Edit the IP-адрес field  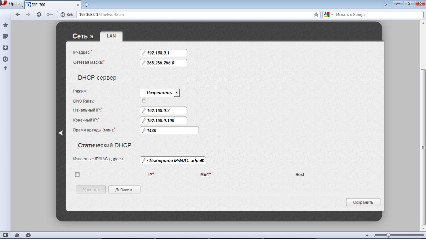tap(163, 53)
